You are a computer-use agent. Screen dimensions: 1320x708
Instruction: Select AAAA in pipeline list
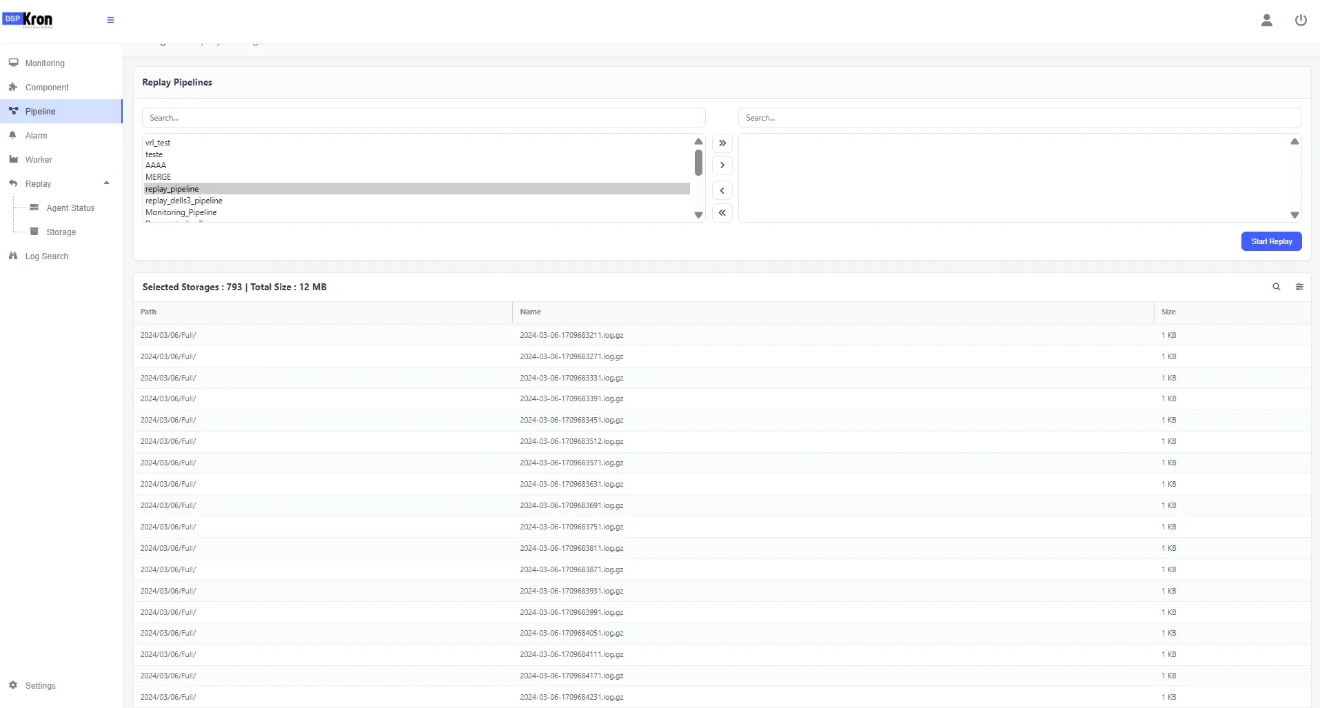pyautogui.click(x=417, y=165)
